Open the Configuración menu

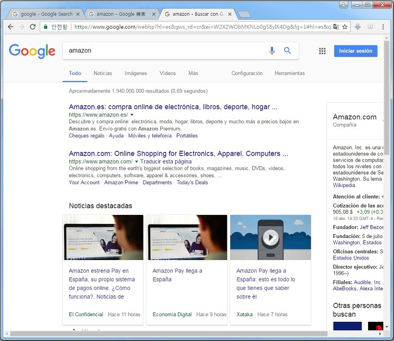click(247, 73)
